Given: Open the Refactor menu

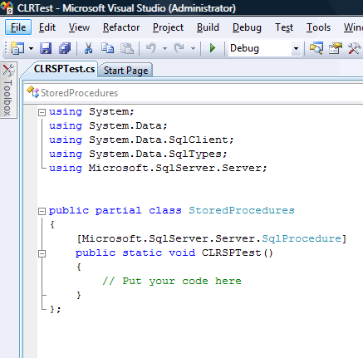Looking at the screenshot, I should coord(121,27).
